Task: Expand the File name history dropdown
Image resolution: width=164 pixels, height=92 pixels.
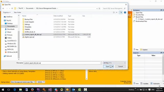Action: coord(100,63)
